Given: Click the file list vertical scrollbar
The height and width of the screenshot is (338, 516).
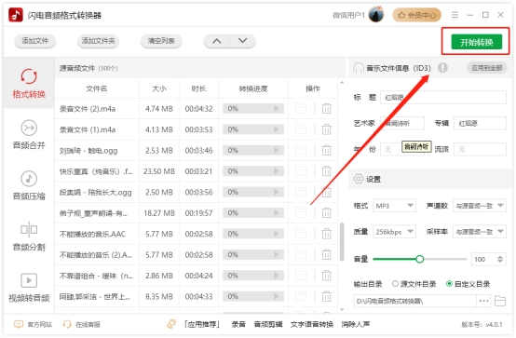Looking at the screenshot, I should point(342,242).
